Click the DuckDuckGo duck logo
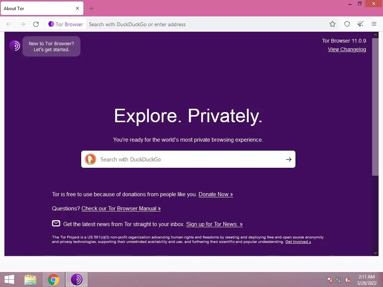Viewport: 383px width, 287px height. tap(91, 159)
